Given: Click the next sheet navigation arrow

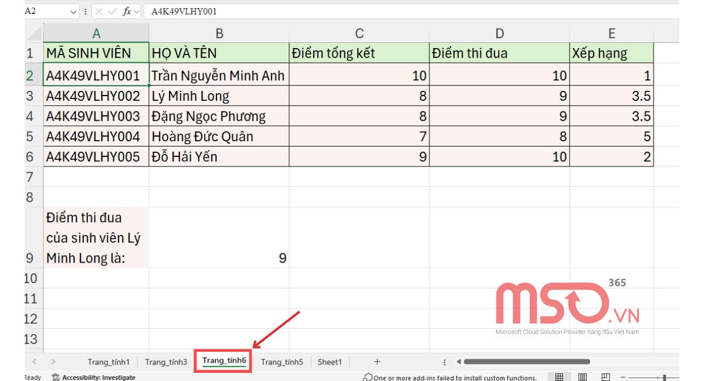Looking at the screenshot, I should (53, 362).
